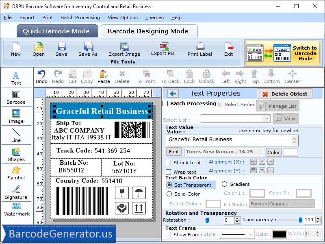The height and width of the screenshot is (244, 325).
Task: Open the Themes menu
Action: pos(154,17)
